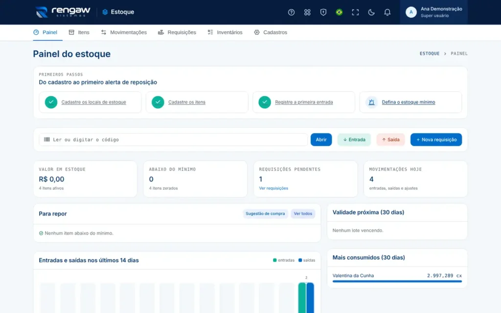501x313 pixels.
Task: Click checkmark beside Registre a primeira entrada
Action: coord(265,102)
